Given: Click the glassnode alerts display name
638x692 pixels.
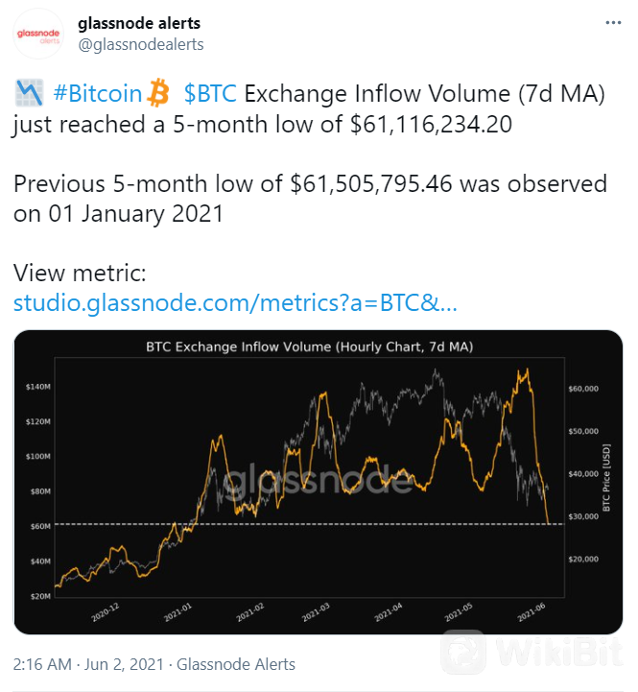Looking at the screenshot, I should (139, 23).
